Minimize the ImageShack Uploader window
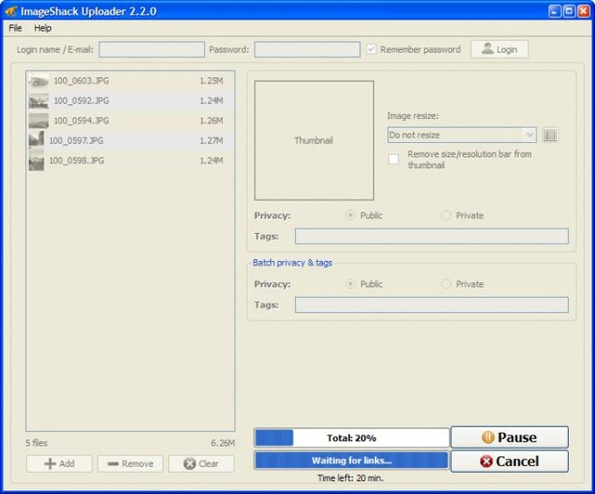The image size is (595, 494). point(555,11)
